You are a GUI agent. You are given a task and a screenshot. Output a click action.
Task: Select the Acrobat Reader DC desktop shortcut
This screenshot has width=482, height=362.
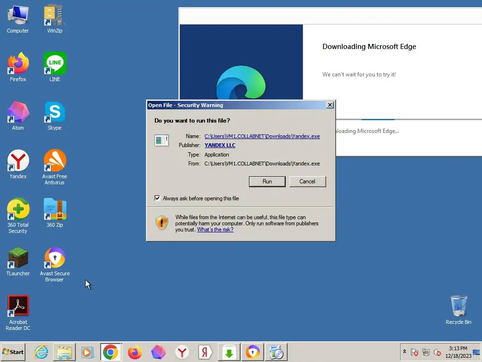click(x=18, y=313)
